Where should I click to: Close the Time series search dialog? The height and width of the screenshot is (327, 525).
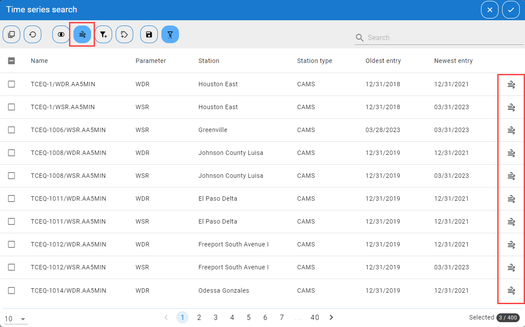pyautogui.click(x=490, y=10)
